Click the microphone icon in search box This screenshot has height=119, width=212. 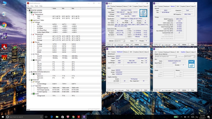click(x=41, y=117)
